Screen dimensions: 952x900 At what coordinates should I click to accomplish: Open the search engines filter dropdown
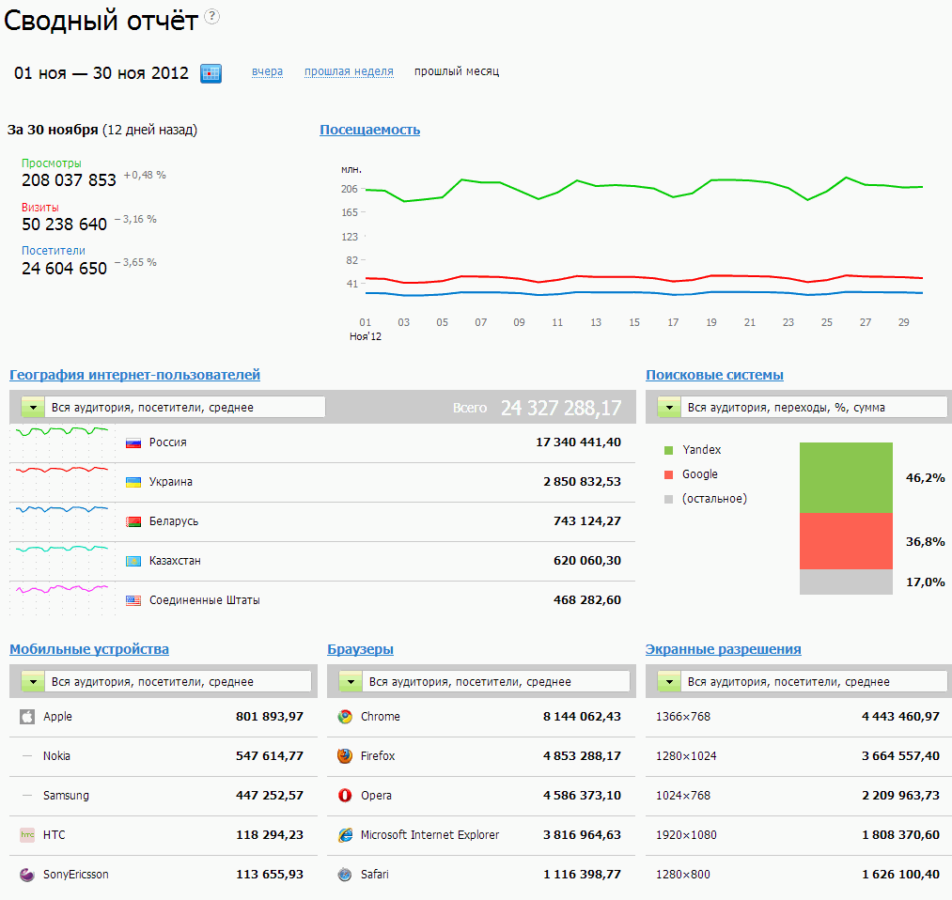click(x=802, y=407)
